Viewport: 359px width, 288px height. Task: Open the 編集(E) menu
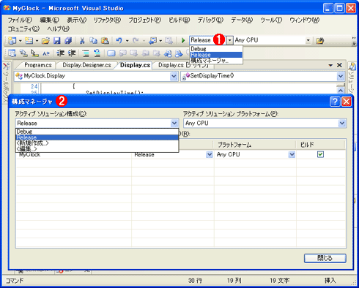[x=50, y=20]
